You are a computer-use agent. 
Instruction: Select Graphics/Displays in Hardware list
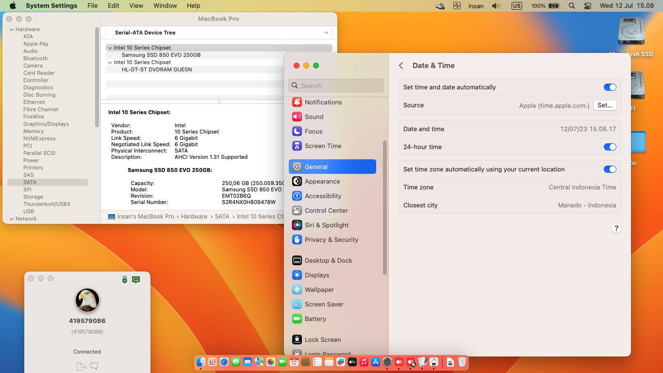coord(46,124)
